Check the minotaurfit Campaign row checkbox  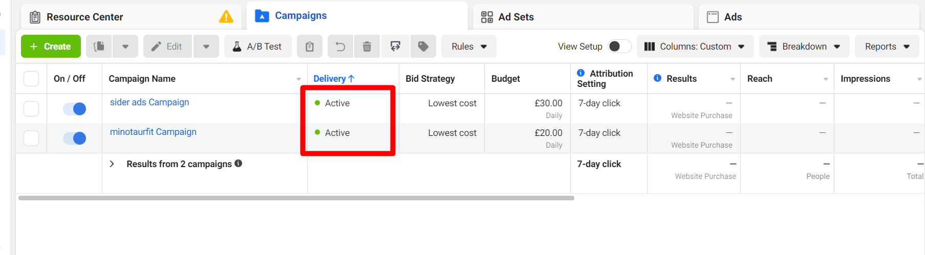coord(31,138)
